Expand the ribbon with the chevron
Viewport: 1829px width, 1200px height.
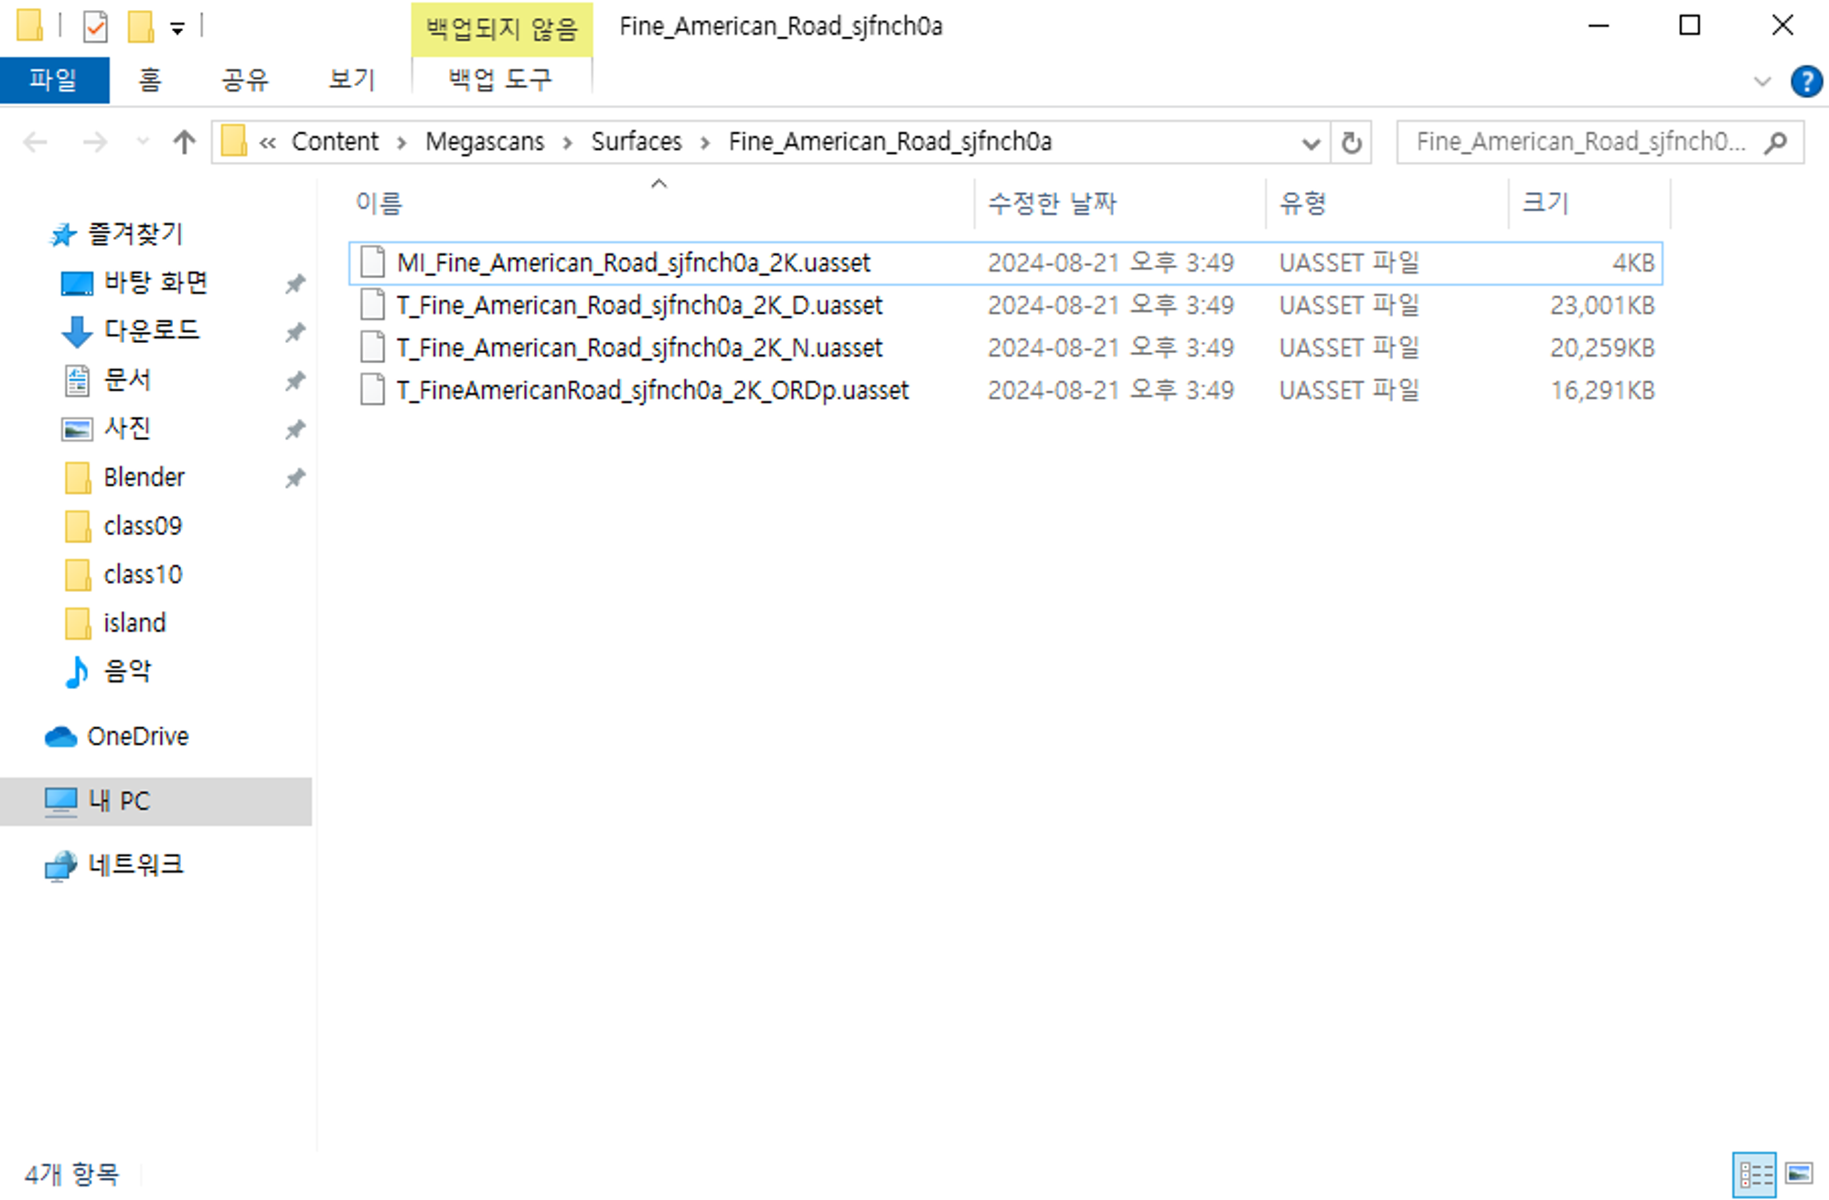click(x=1762, y=81)
